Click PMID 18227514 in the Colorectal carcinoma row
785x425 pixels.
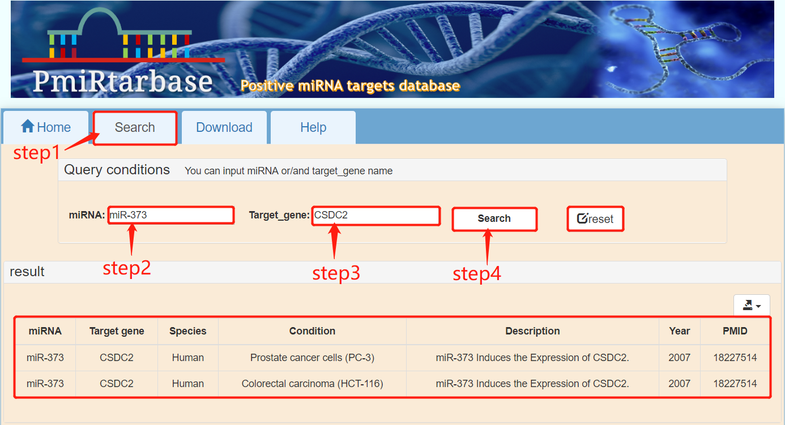click(735, 384)
